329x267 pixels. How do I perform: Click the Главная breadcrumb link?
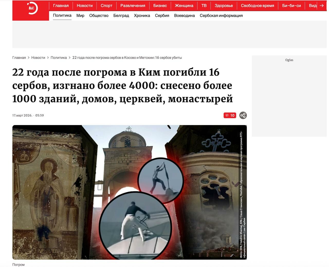point(19,58)
